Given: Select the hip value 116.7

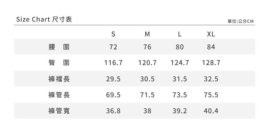Looking at the screenshot, I should point(113,63).
